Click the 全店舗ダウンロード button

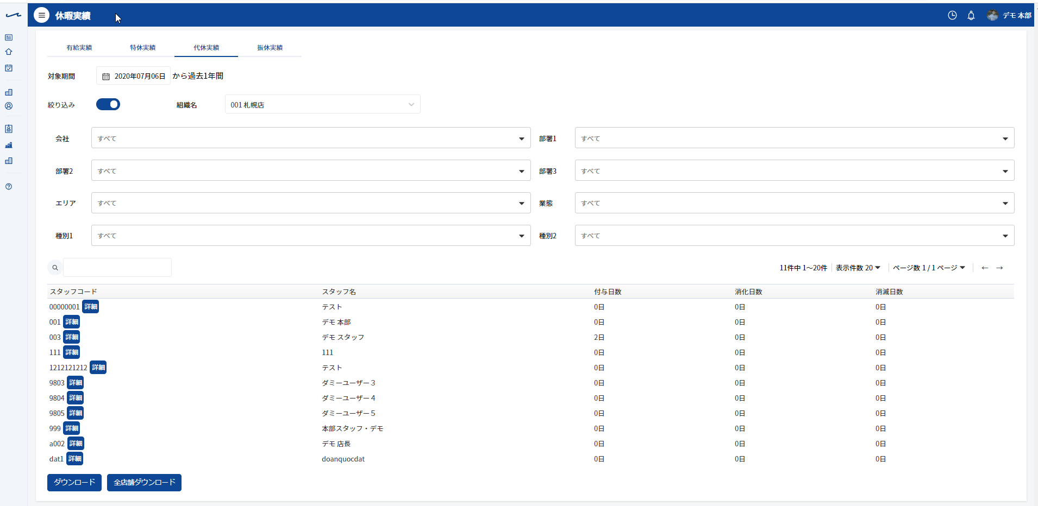[x=144, y=482]
